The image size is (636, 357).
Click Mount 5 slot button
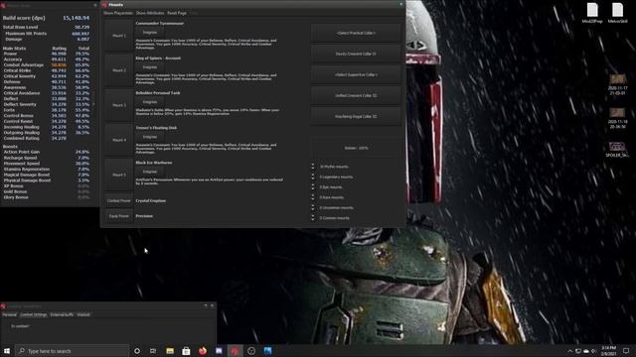(x=119, y=175)
